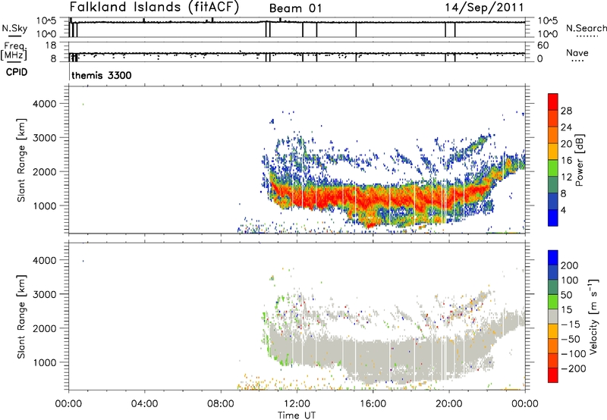This screenshot has height=420, width=607.
Task: Click the red top of power colorbar
Action: coord(553,102)
